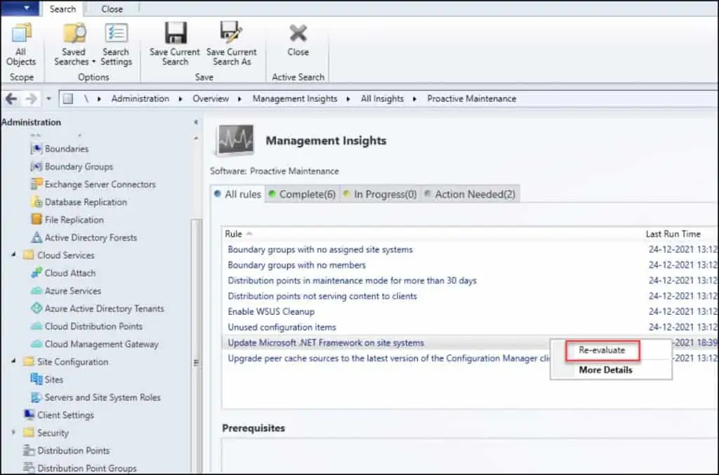Choose More Details from the context menu

click(x=605, y=370)
